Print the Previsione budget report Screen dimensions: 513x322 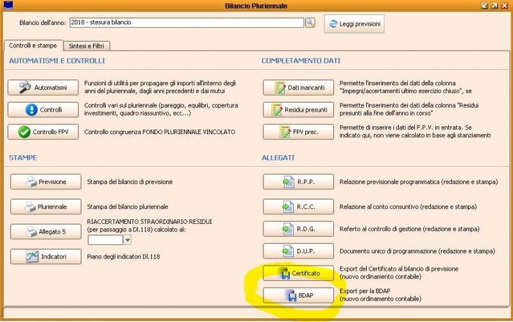pos(46,182)
